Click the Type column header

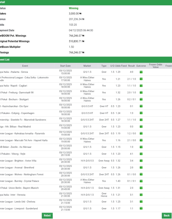click(x=104, y=66)
